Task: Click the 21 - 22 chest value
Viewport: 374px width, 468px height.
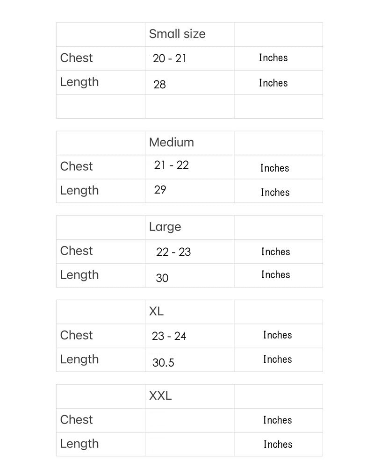Action: coord(171,165)
